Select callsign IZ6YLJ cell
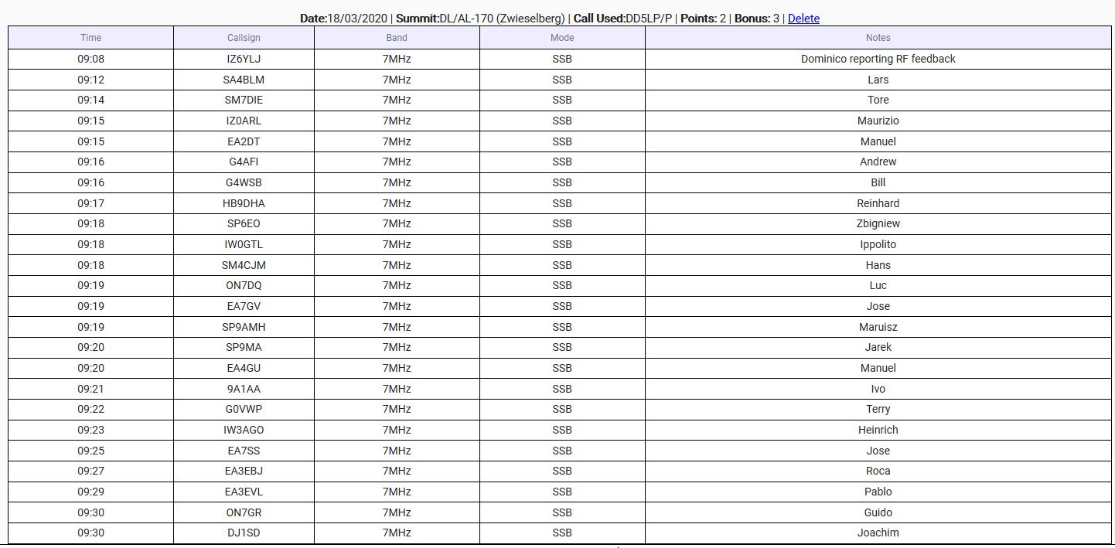 244,59
